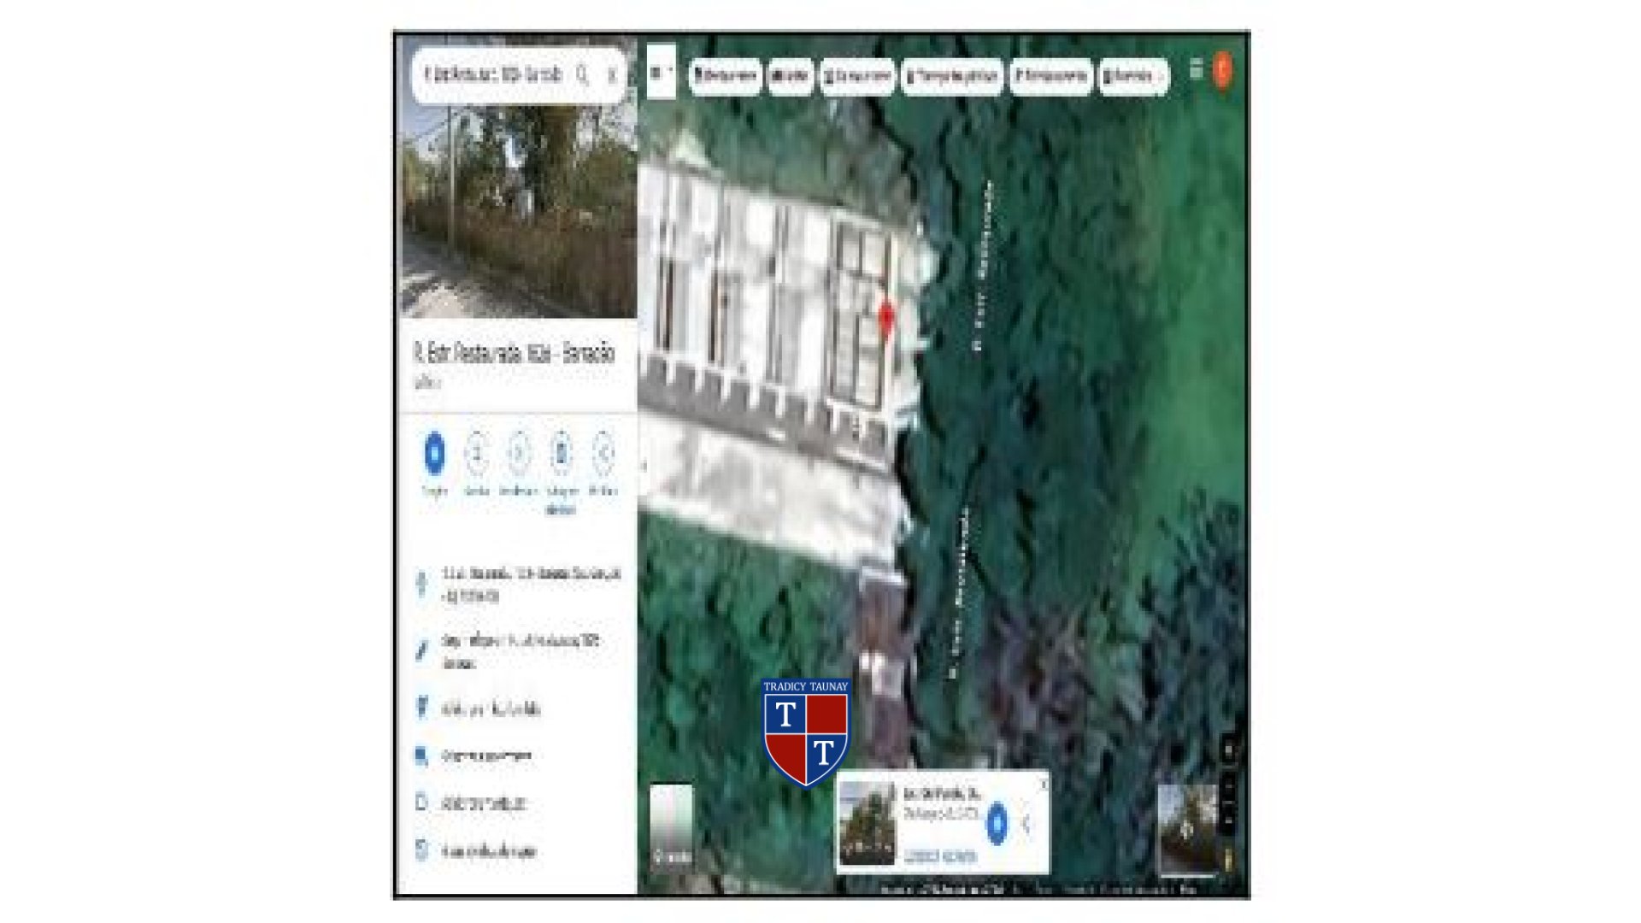Image resolution: width=1641 pixels, height=923 pixels.
Task: Click the R. Estr. Restaurada address title
Action: pos(514,352)
